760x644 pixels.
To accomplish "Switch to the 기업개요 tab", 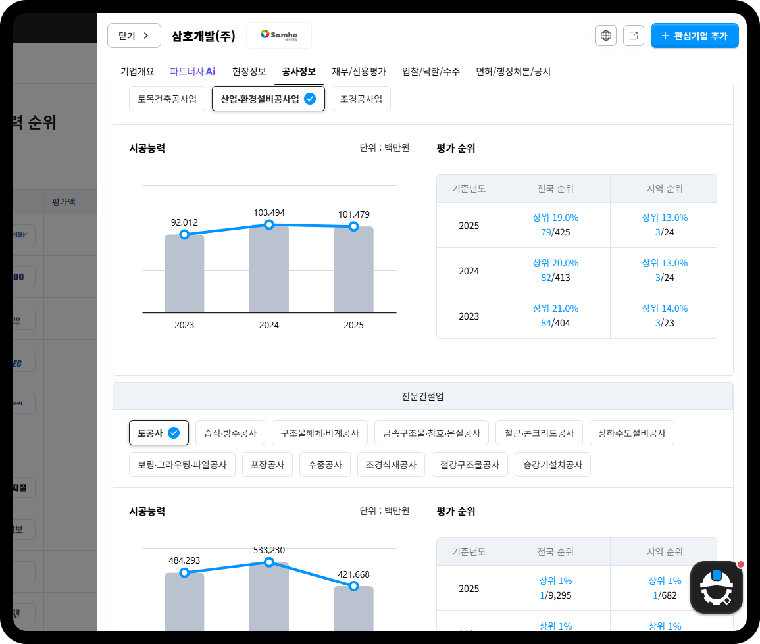I will pos(137,71).
